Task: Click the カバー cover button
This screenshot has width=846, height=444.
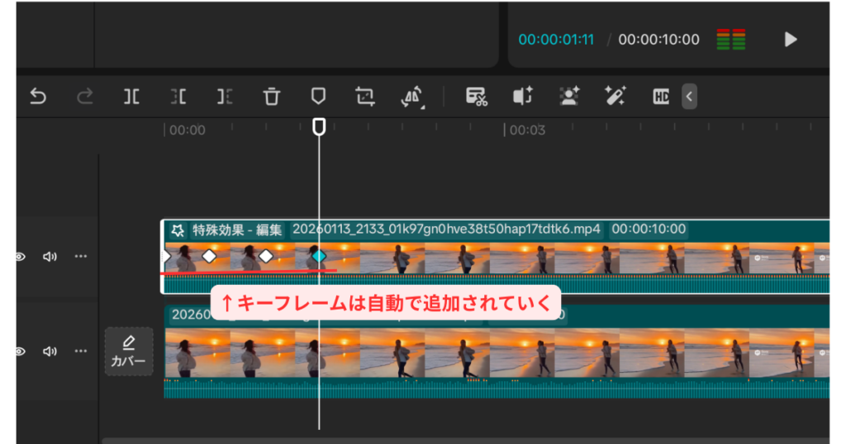Action: click(129, 352)
